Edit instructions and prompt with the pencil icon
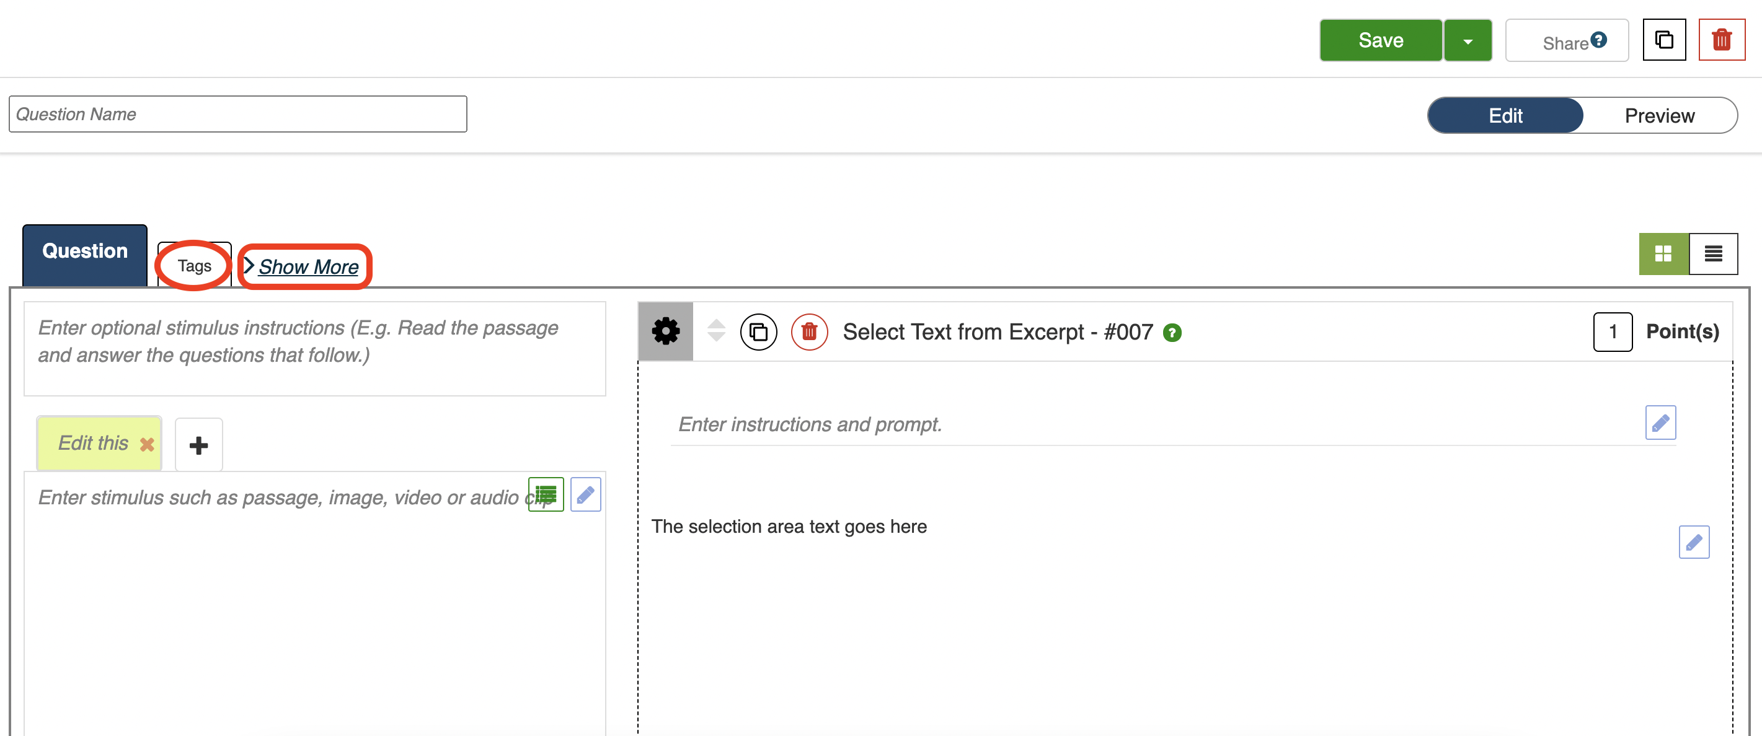The image size is (1762, 736). [1660, 423]
